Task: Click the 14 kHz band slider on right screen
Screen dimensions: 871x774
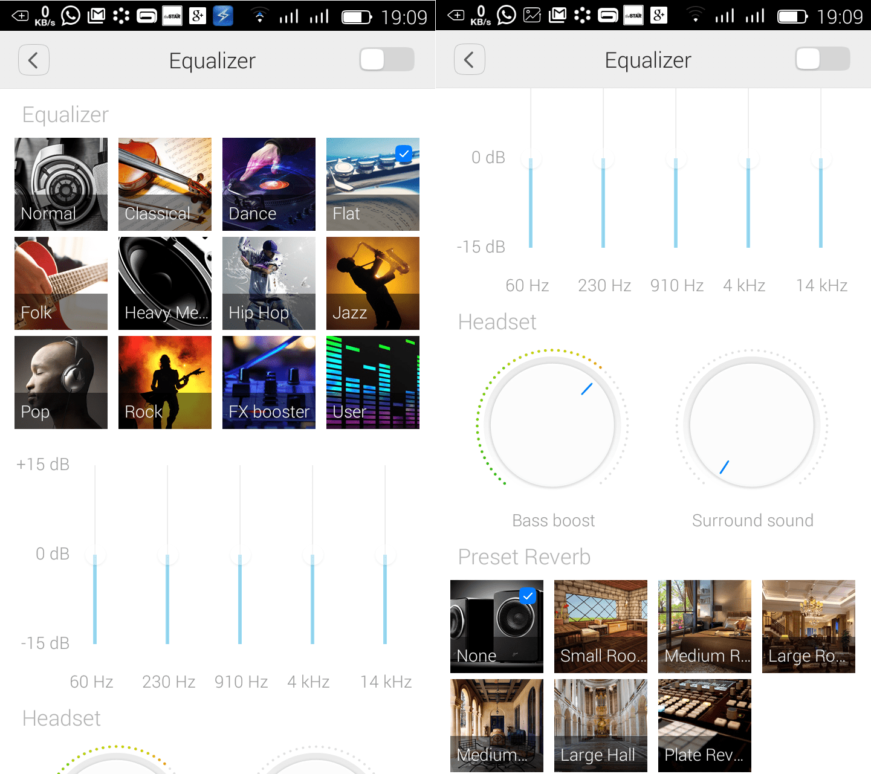Action: (x=821, y=169)
